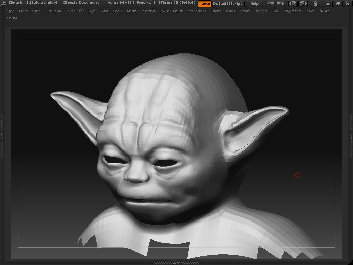Click the Free 141 readout
This screenshot has height=265, width=353.
pos(146,3)
